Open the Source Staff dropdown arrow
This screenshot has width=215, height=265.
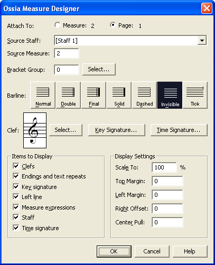point(202,41)
